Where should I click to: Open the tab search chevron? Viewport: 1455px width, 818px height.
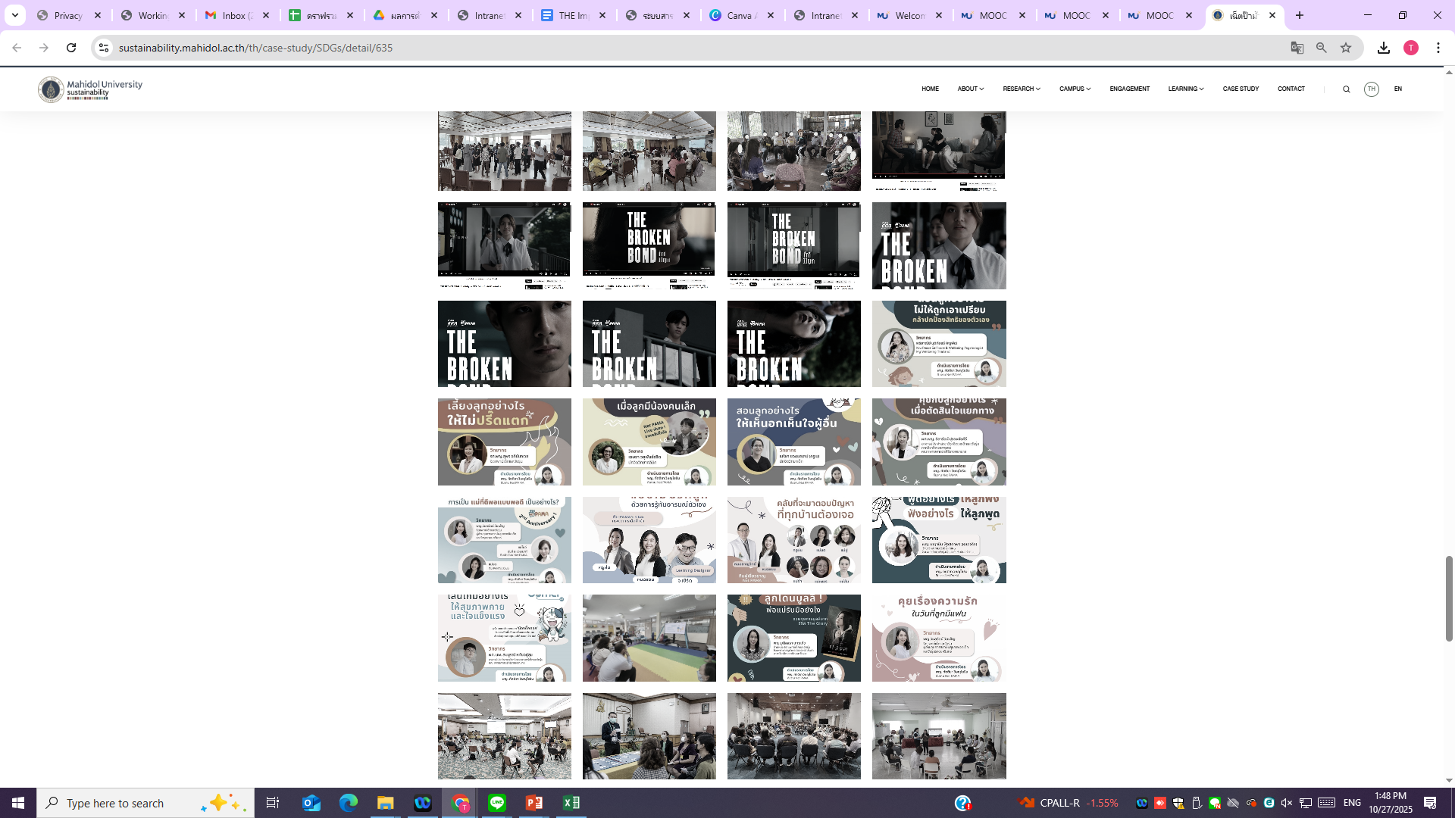pyautogui.click(x=15, y=15)
